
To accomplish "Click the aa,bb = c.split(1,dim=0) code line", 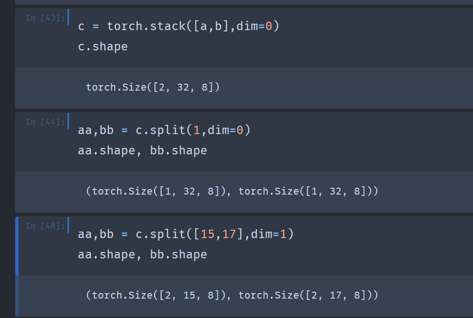I will (164, 130).
